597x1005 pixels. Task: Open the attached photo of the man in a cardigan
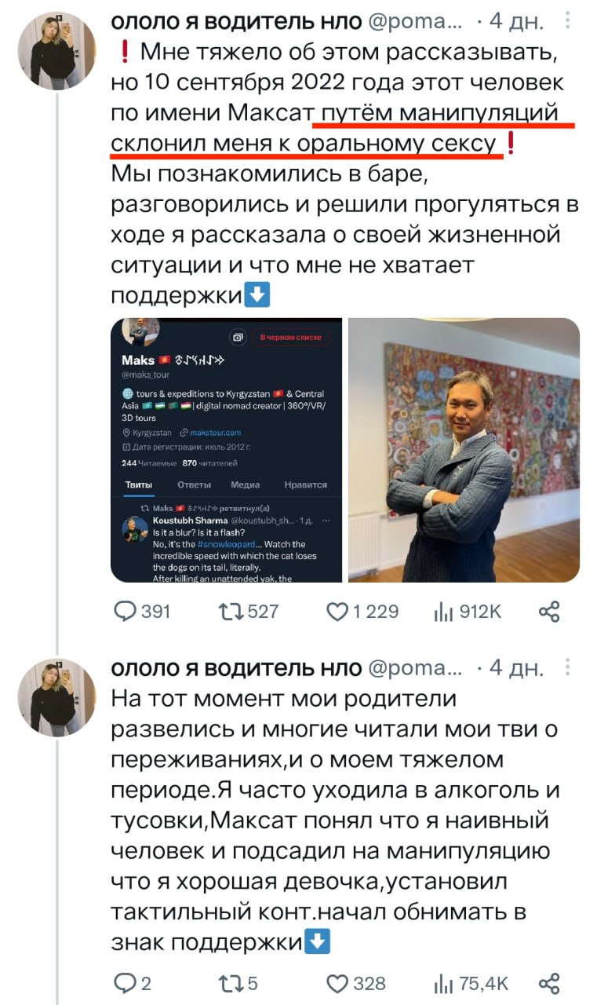click(x=464, y=450)
